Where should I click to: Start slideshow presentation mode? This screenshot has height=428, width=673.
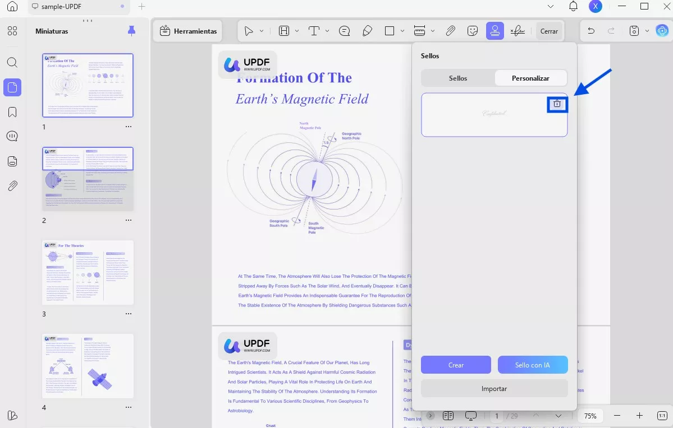click(471, 416)
